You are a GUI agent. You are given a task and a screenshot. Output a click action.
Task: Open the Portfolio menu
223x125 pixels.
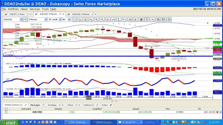pos(13,9)
